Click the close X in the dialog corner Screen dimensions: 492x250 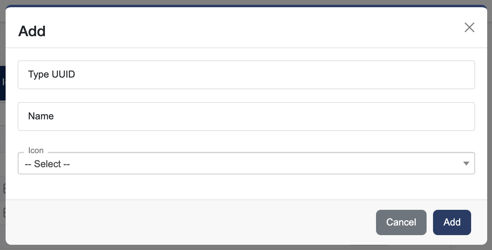[x=469, y=27]
